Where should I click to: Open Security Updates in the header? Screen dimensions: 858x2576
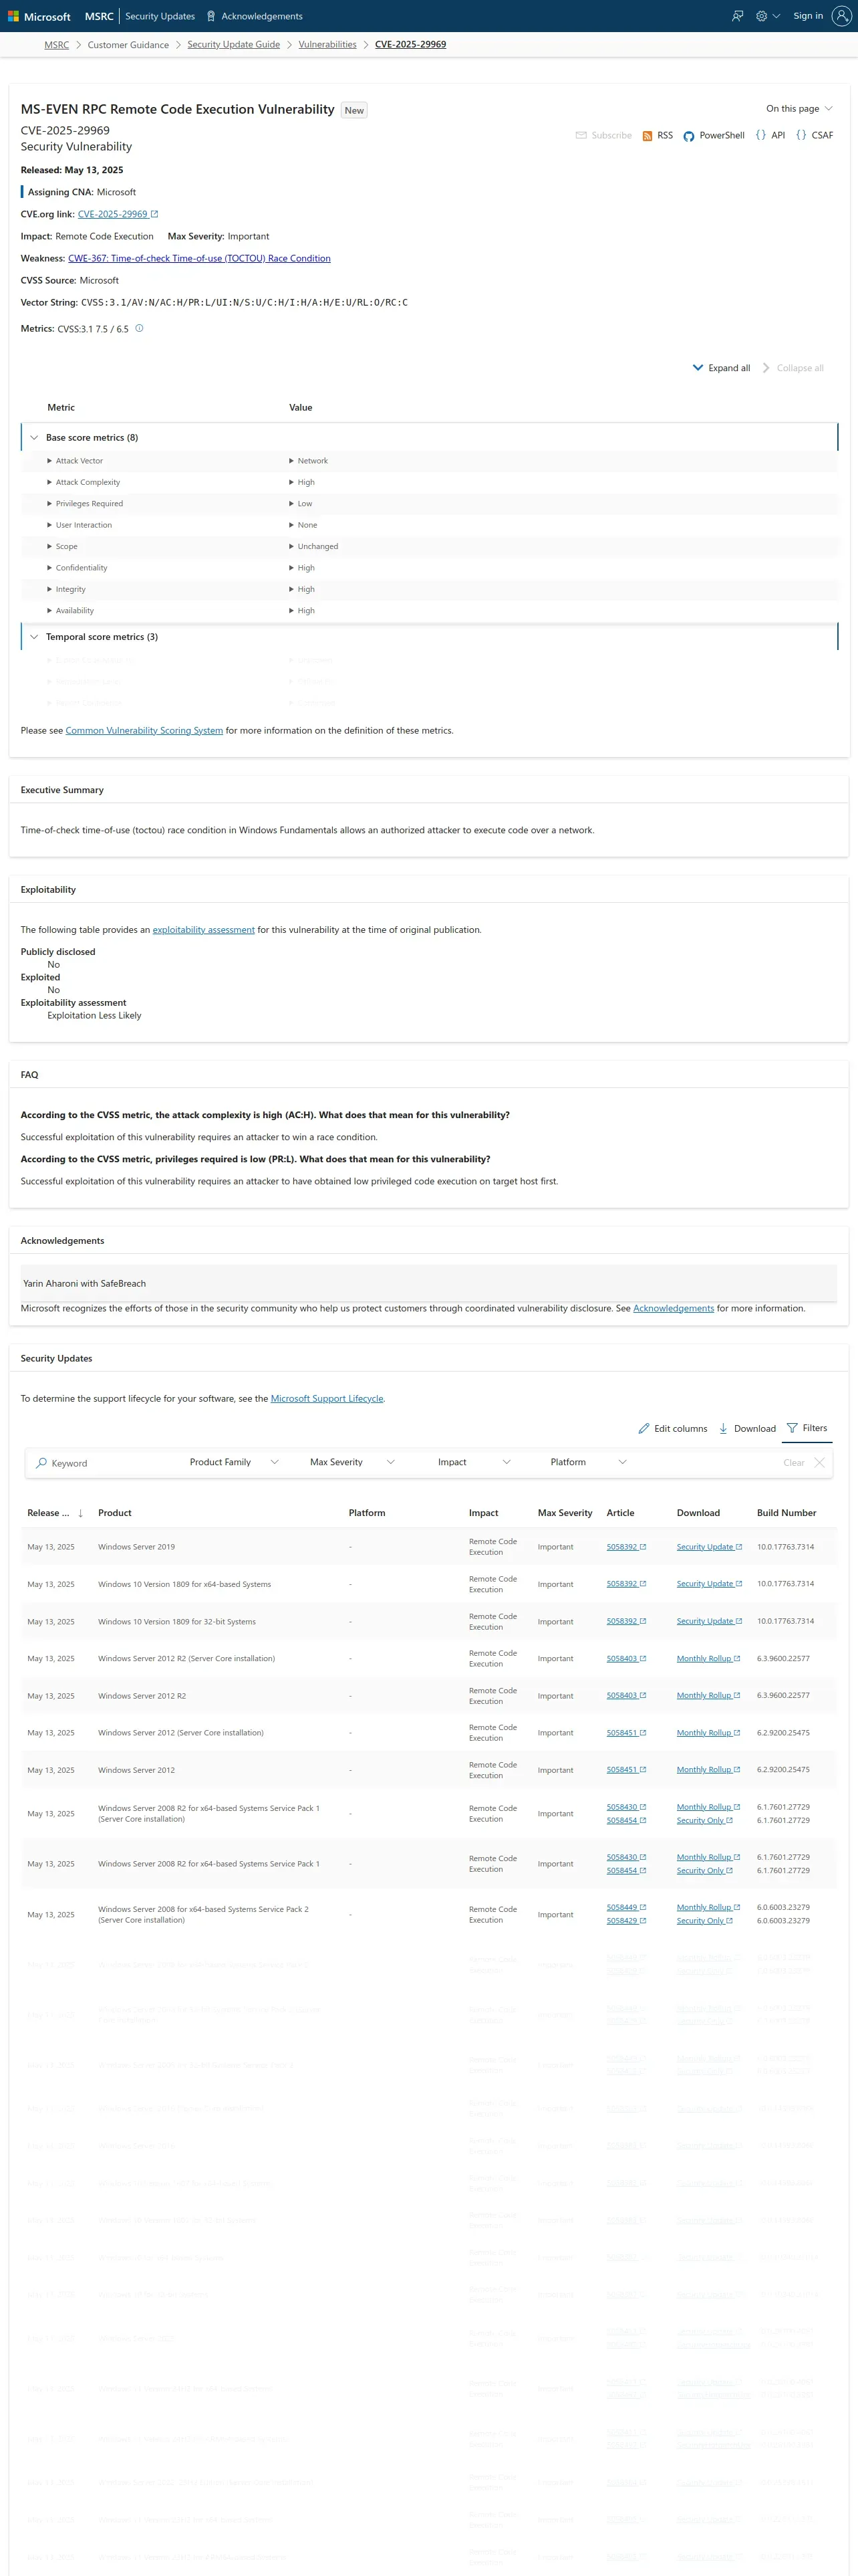pyautogui.click(x=159, y=16)
